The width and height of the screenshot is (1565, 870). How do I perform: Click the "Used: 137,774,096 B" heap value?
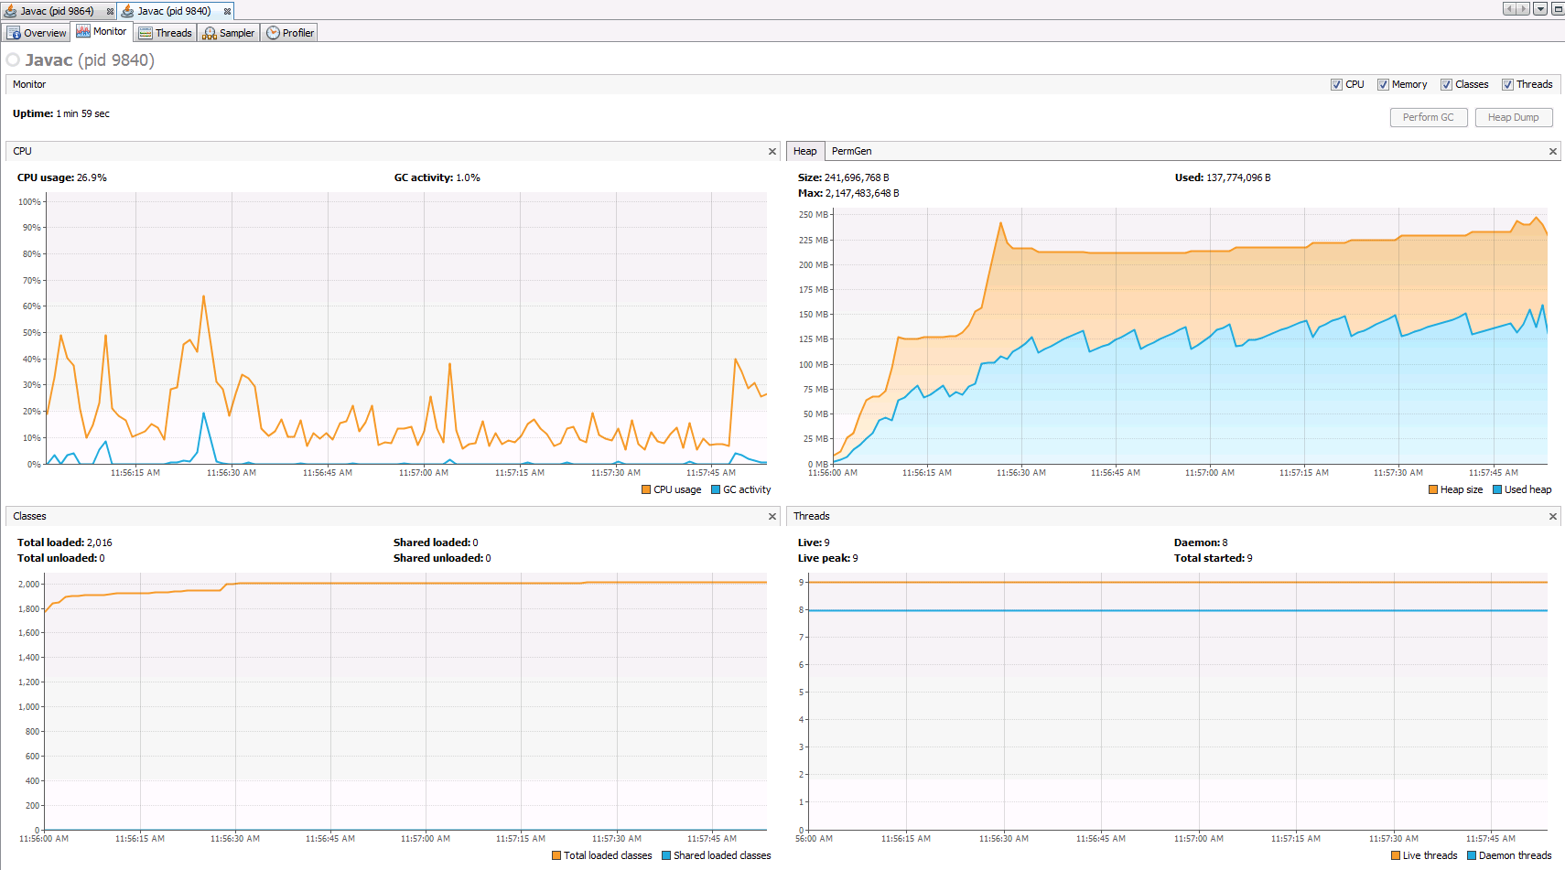point(1223,177)
